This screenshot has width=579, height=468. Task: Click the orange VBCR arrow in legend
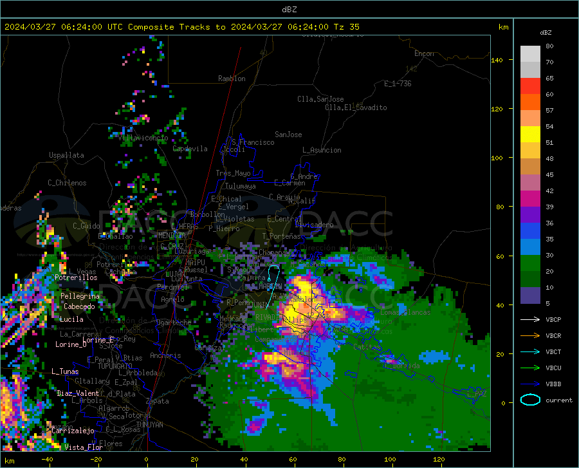point(530,335)
